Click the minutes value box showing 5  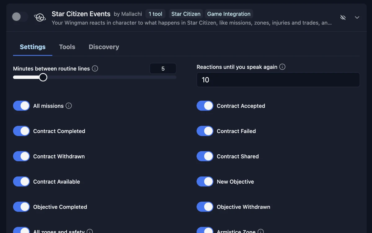(163, 69)
